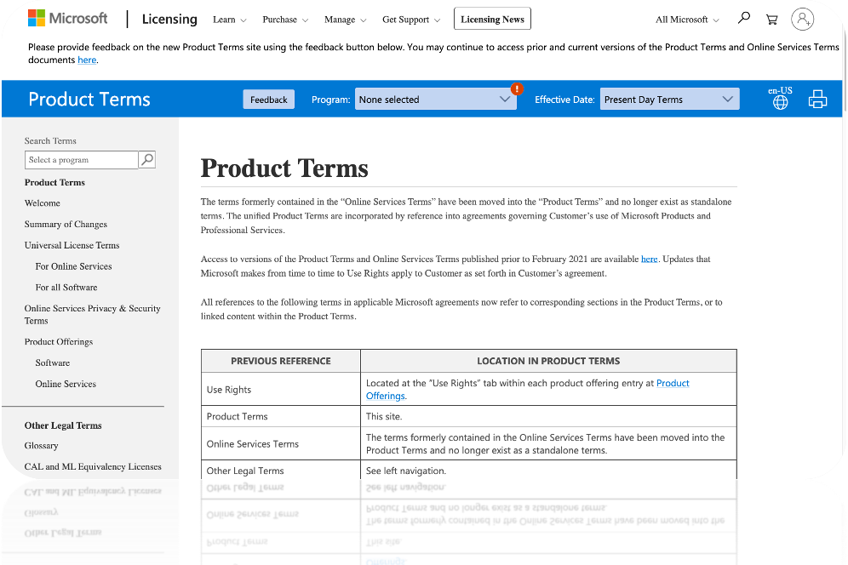Image resolution: width=848 pixels, height=565 pixels.
Task: Focus the Select a program search field
Action: (x=81, y=159)
